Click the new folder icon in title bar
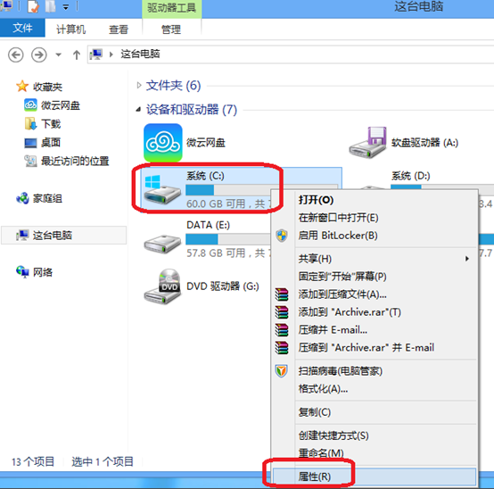Screen dimensions: 494x489 point(51,6)
